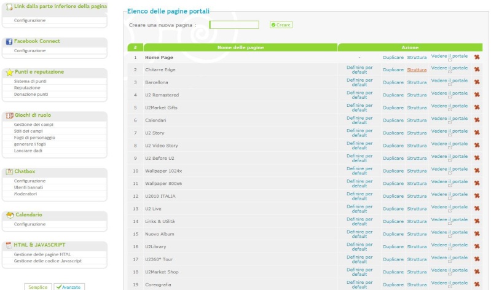
Task: Open Fogli di personaggio
Action: [x=34, y=138]
